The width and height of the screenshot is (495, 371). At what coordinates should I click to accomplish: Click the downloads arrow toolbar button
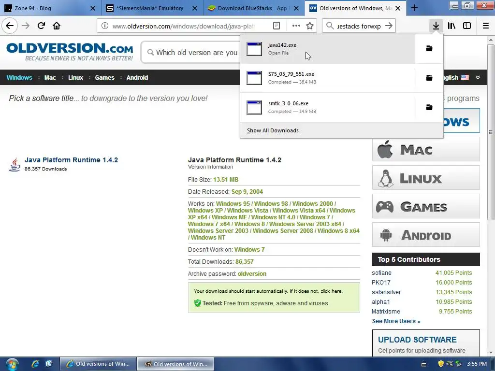pyautogui.click(x=436, y=26)
